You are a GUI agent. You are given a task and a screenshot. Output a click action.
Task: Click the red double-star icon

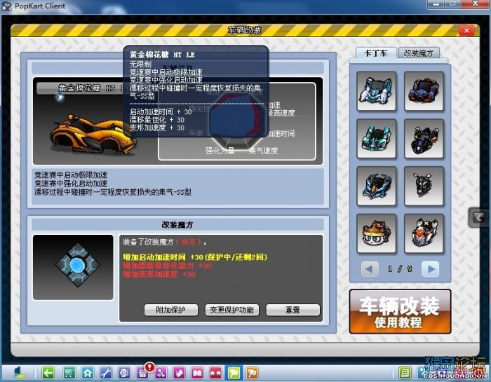tap(216, 373)
